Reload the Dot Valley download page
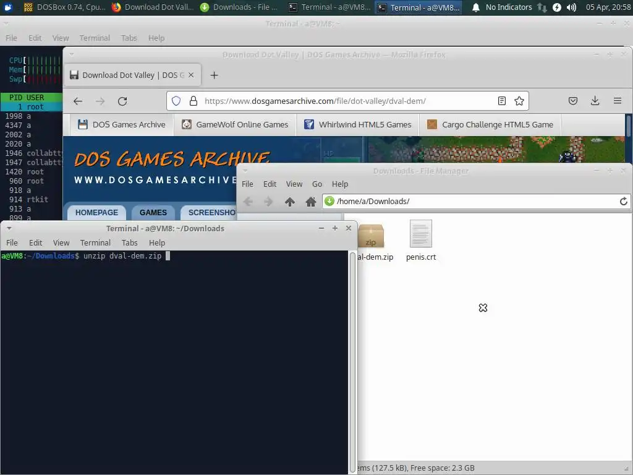Screen dimensions: 633x475 point(122,101)
